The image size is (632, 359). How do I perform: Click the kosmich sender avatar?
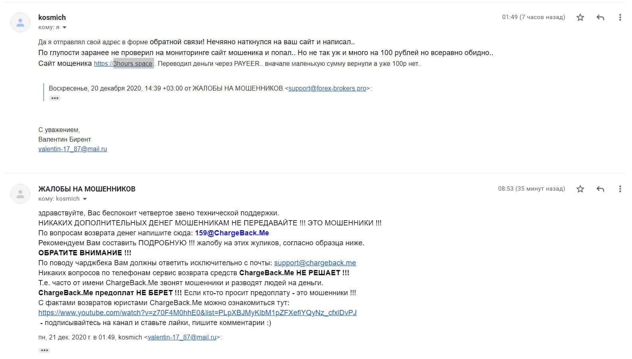pos(20,22)
